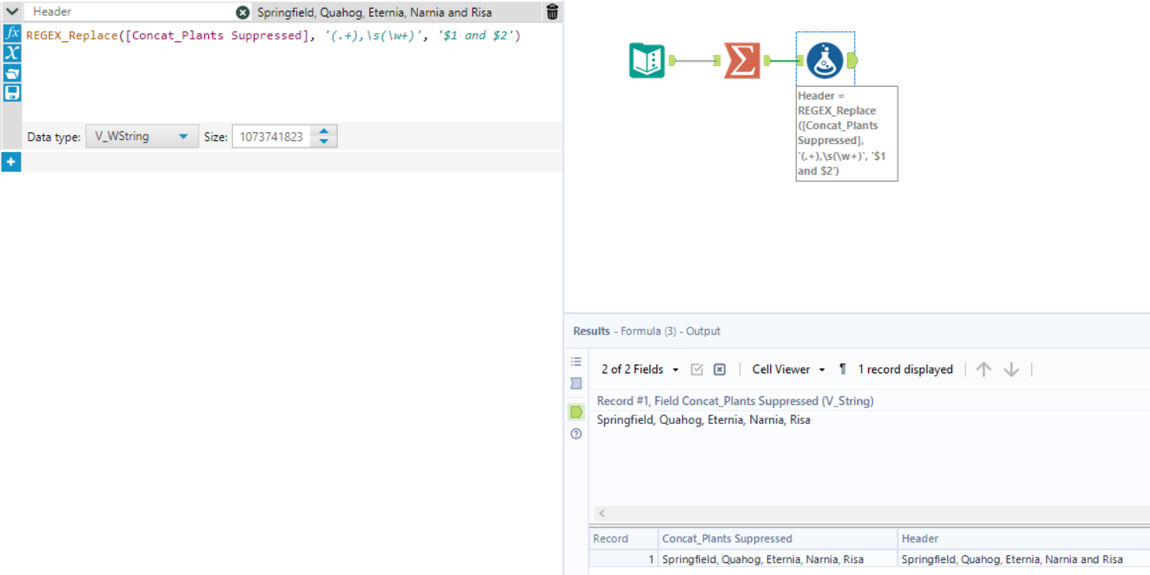Viewport: 1150px width, 575px height.
Task: Toggle whitespace display pilcrow icon
Action: [843, 369]
